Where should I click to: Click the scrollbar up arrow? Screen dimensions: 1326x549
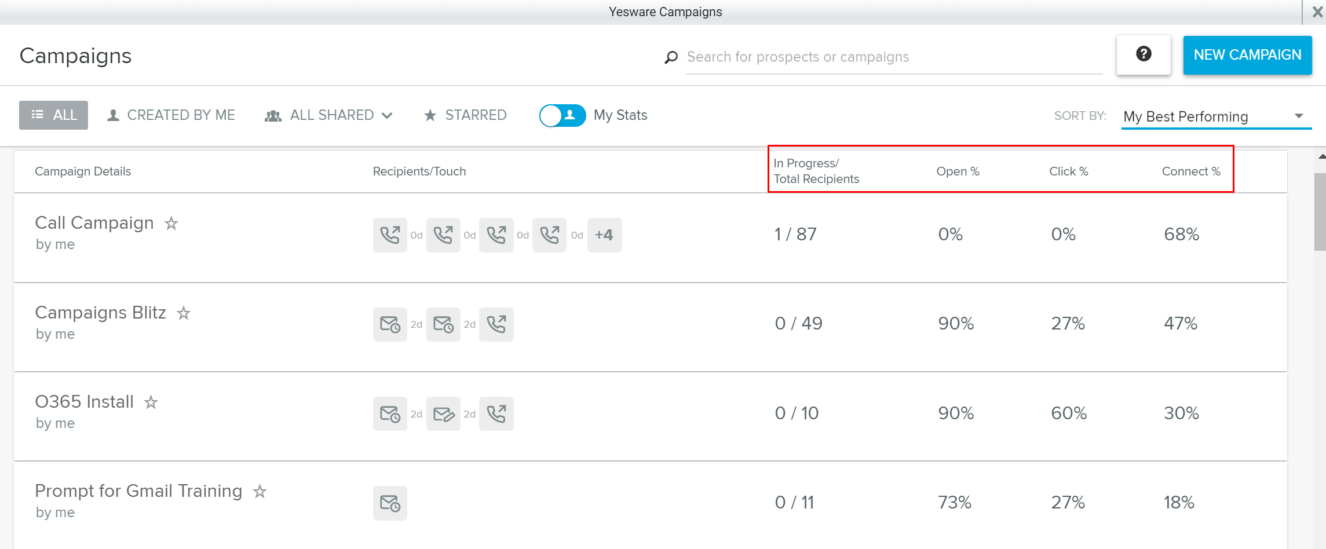(1321, 156)
